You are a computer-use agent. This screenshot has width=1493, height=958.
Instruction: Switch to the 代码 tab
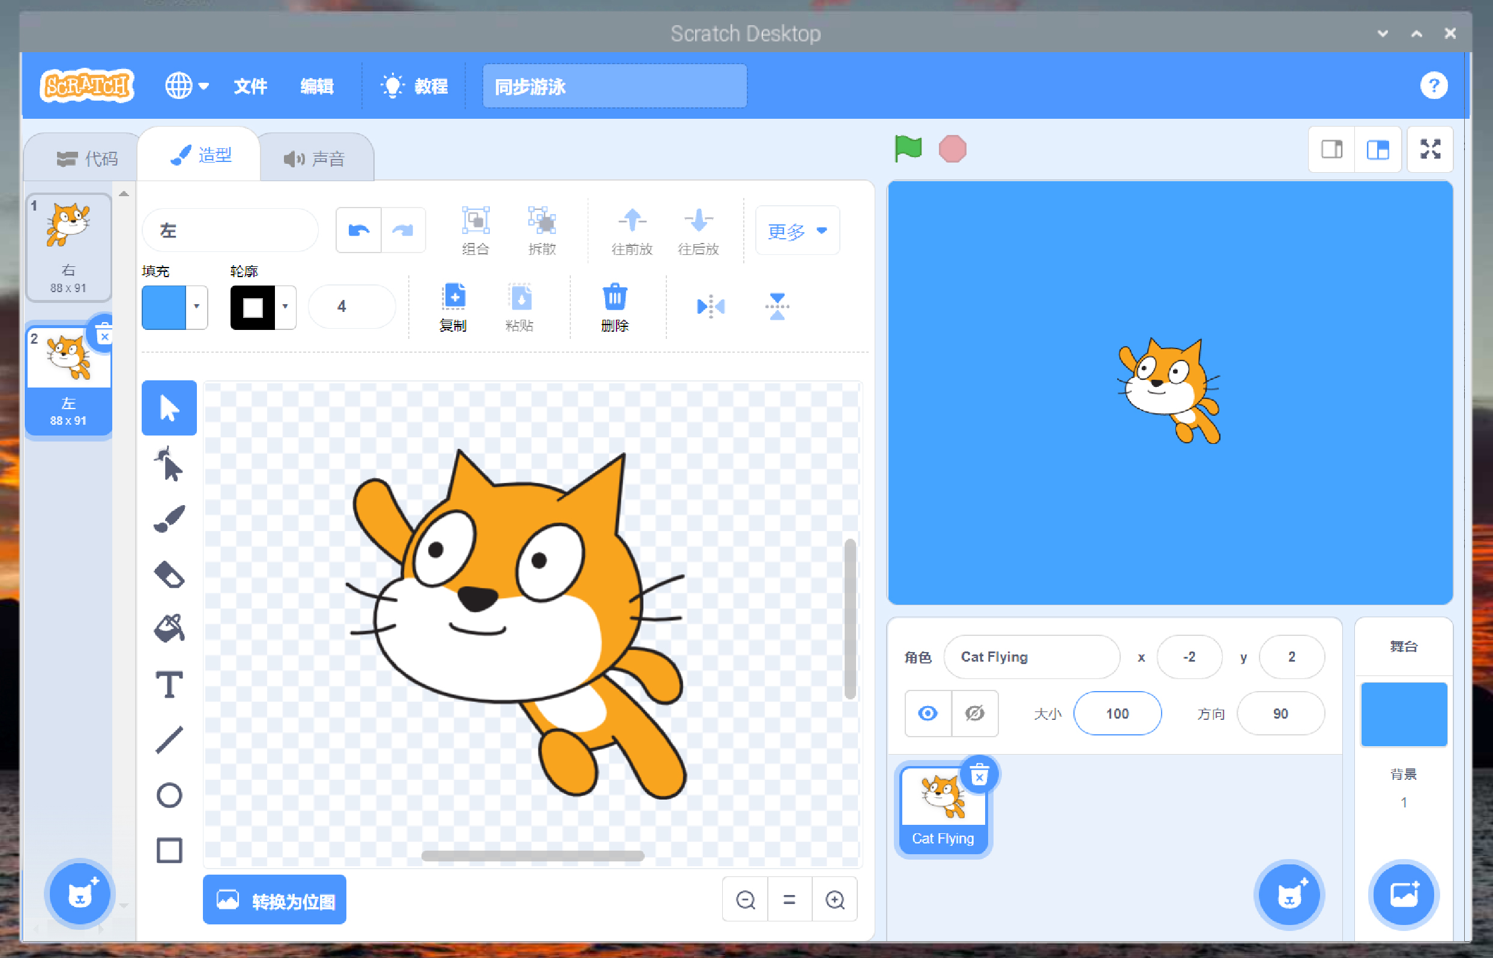[86, 158]
